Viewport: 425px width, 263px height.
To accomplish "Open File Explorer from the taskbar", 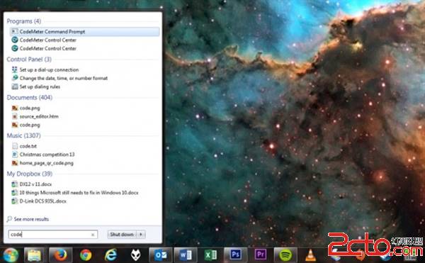I will point(35,255).
